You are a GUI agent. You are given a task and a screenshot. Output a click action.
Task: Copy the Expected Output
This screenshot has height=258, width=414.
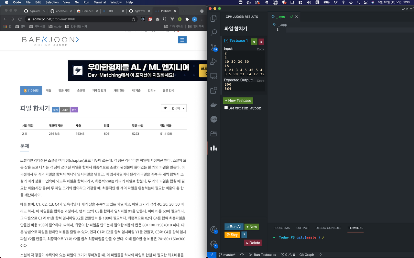pyautogui.click(x=260, y=81)
